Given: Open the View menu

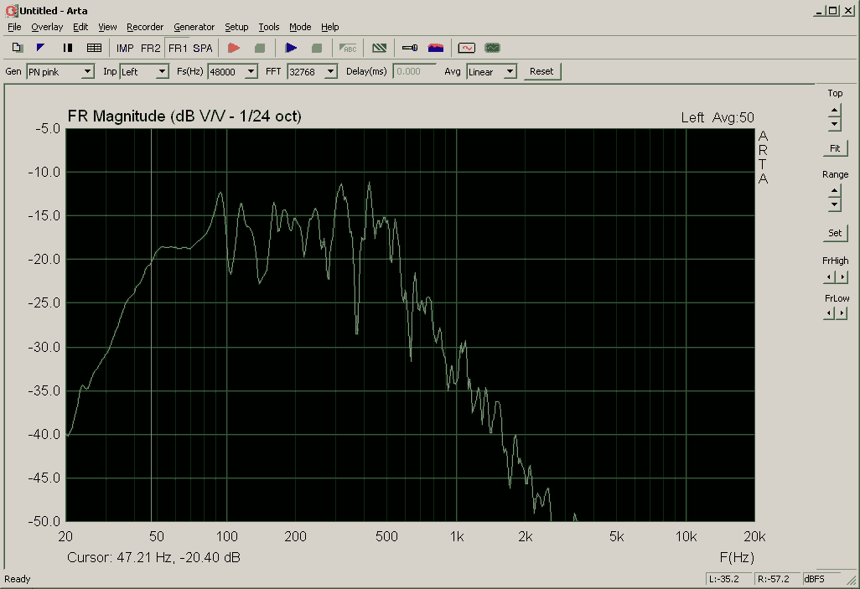Looking at the screenshot, I should pyautogui.click(x=107, y=27).
